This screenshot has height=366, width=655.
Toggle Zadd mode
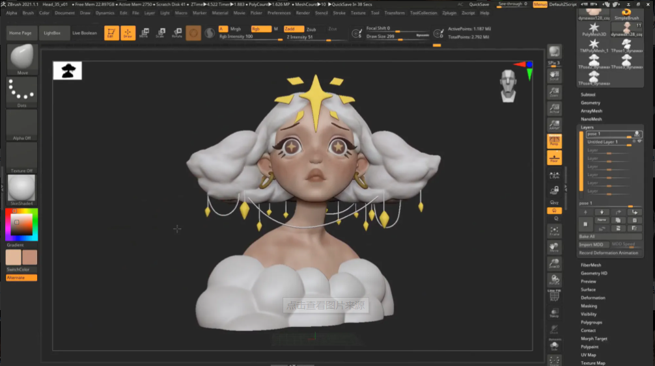click(294, 29)
